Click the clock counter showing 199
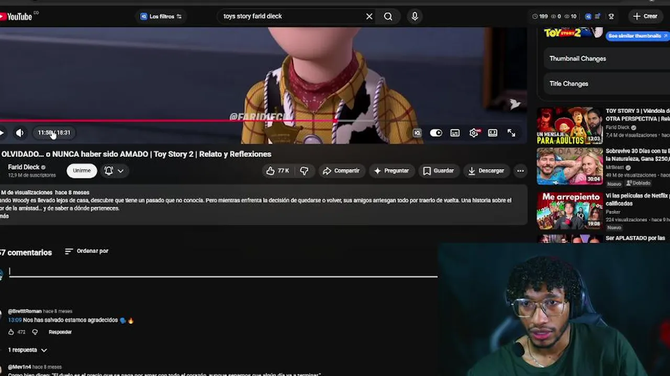This screenshot has height=376, width=670. click(x=540, y=16)
